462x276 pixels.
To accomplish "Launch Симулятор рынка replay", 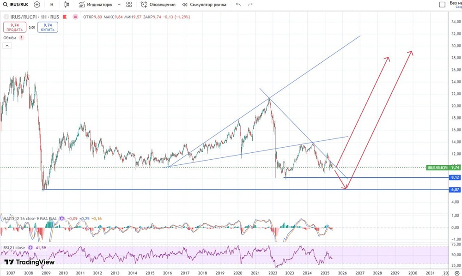I will (204, 5).
